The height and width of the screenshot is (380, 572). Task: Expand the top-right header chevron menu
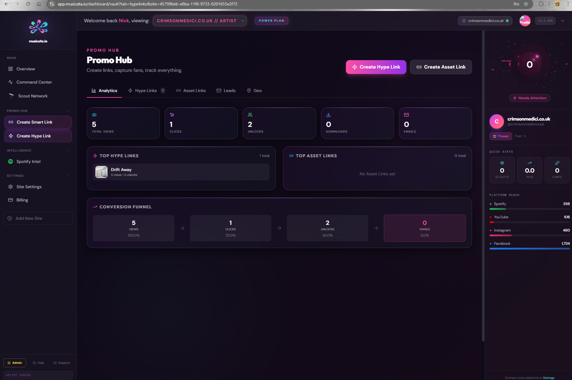pos(563,21)
